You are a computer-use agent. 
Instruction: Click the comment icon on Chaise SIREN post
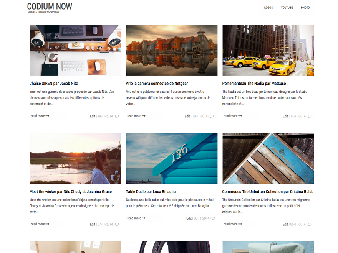pos(116,116)
